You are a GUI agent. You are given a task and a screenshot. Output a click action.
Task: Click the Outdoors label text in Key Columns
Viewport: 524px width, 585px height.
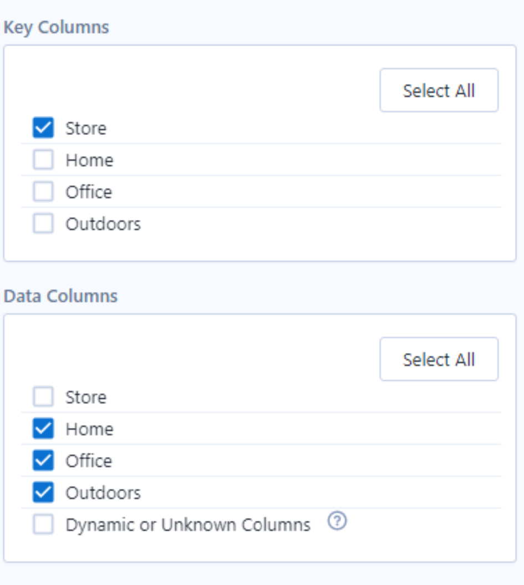point(103,224)
